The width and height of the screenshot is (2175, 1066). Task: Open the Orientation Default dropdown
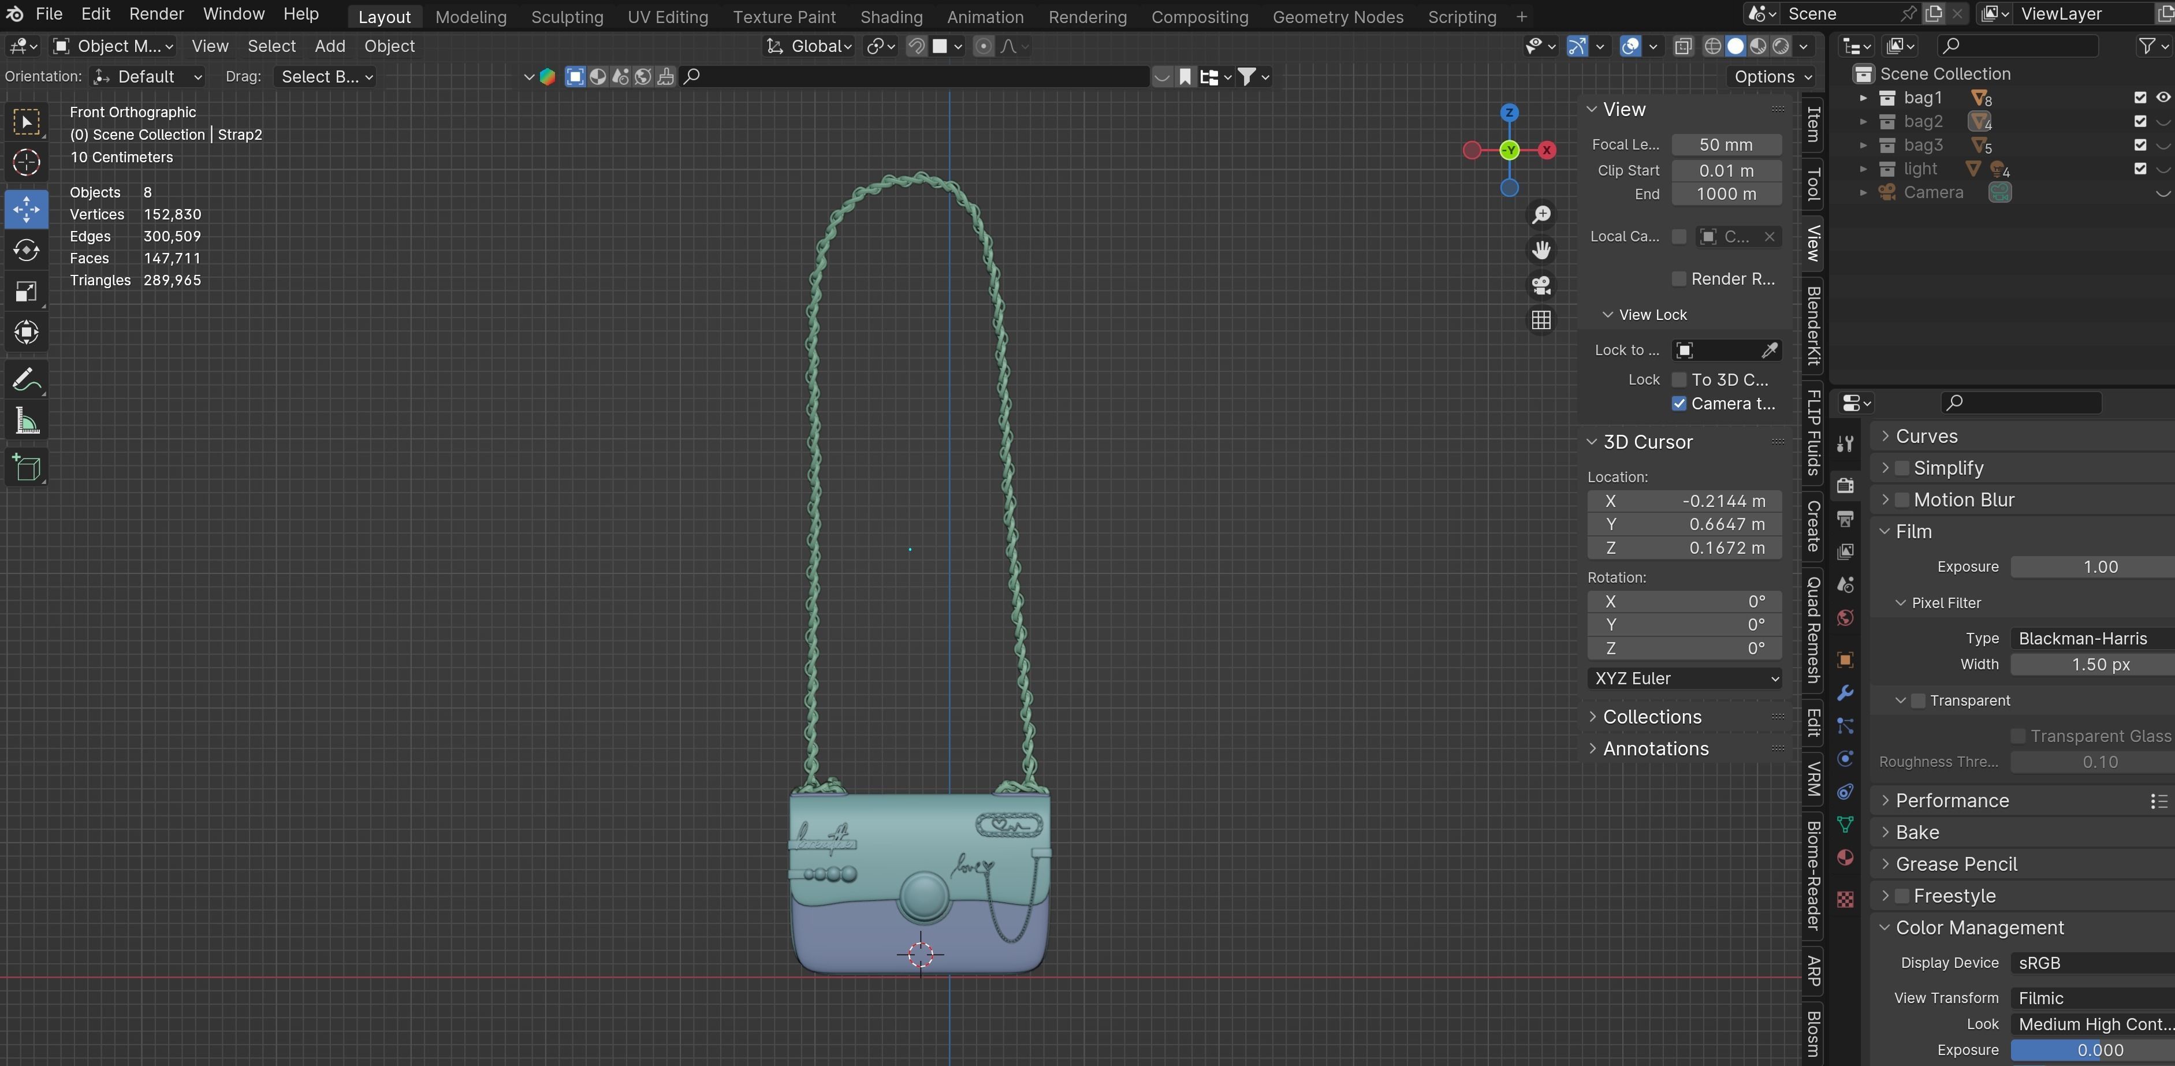pos(148,77)
